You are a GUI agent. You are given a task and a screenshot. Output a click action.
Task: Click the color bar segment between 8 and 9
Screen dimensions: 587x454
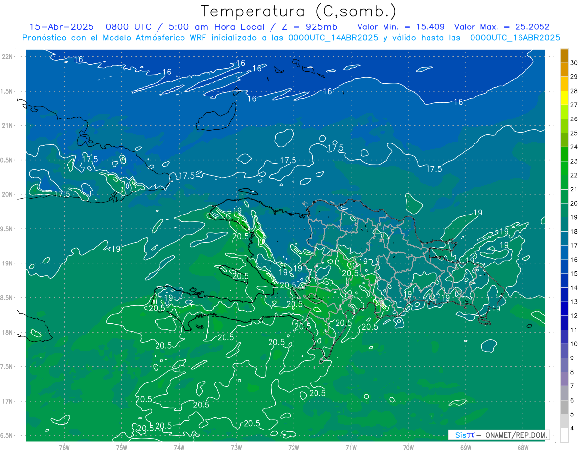click(x=564, y=365)
